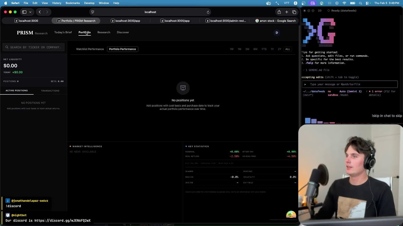
Task: Open the Active Positions tab
Action: coord(17,90)
